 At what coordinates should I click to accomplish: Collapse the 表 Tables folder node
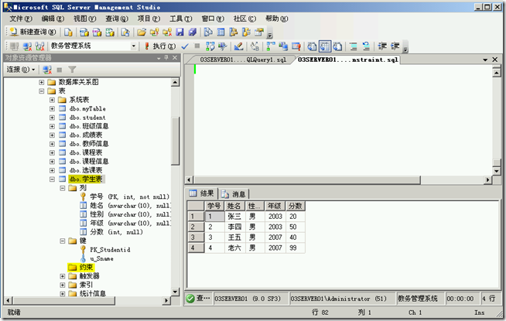point(41,91)
